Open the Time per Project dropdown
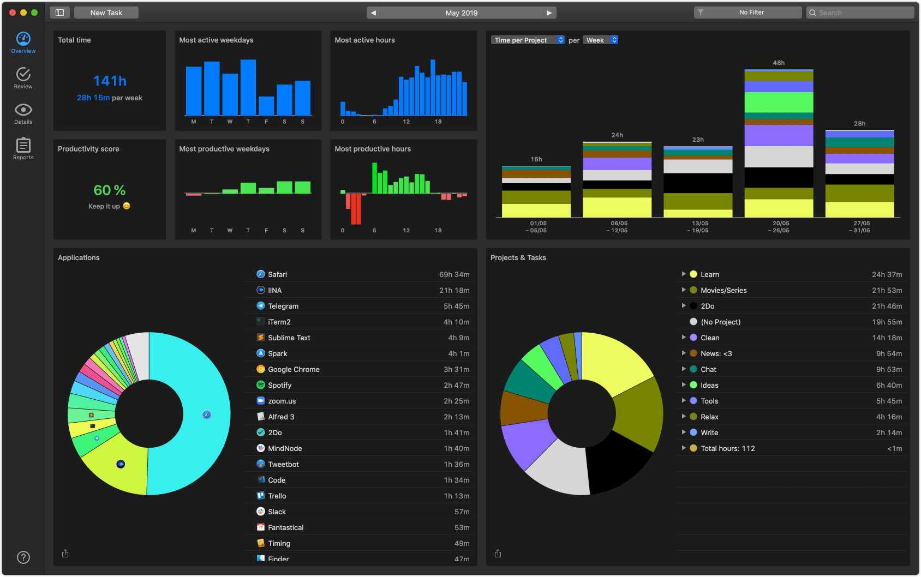This screenshot has height=577, width=921. coord(528,40)
